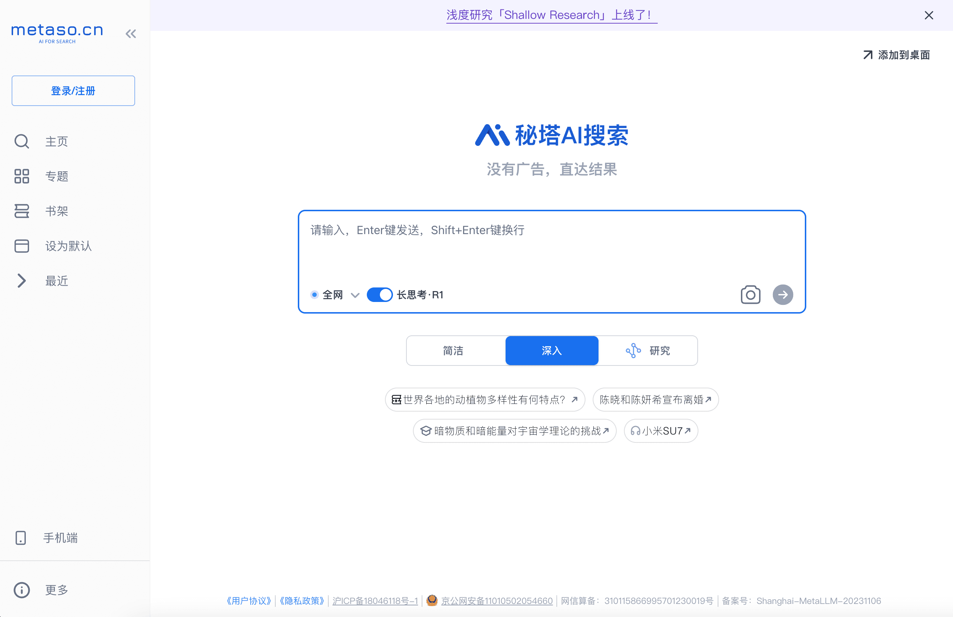This screenshot has width=953, height=617.
Task: Collapse the sidebar with the double-chevron icon
Action: click(x=130, y=34)
